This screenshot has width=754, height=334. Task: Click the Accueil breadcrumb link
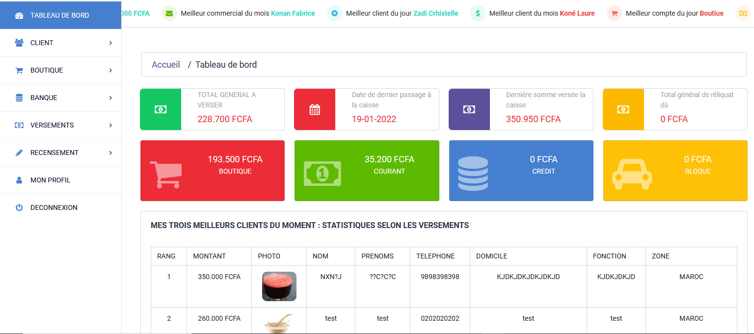click(x=166, y=64)
